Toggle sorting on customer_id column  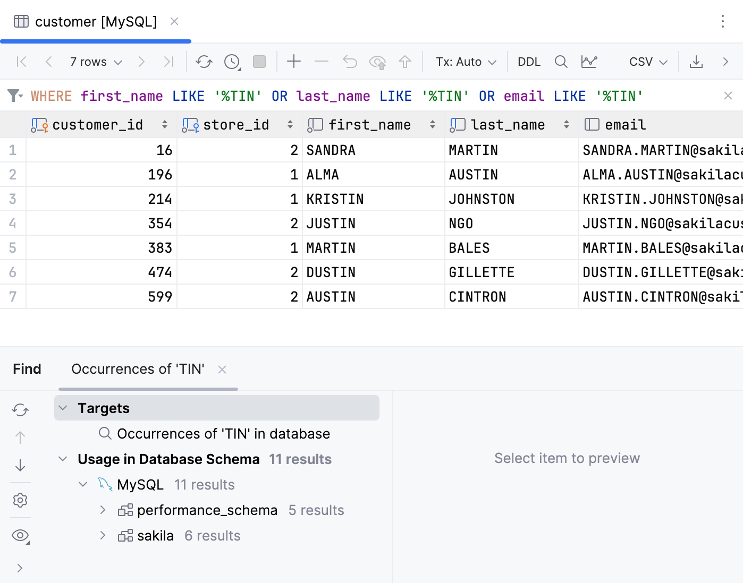[x=165, y=124]
